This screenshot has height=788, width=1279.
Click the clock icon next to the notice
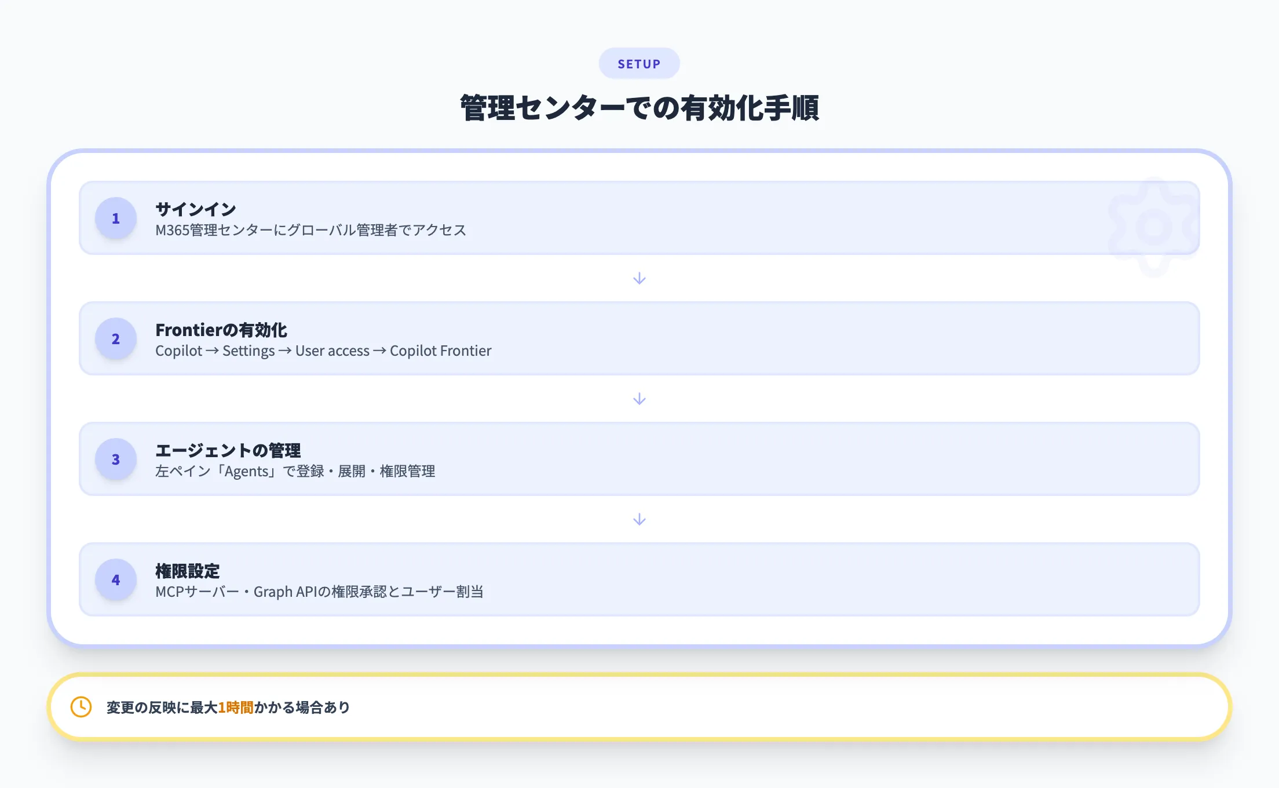[x=81, y=707]
